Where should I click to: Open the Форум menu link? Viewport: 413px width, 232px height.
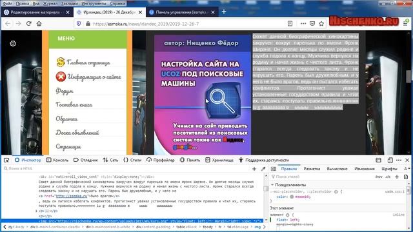65,91
